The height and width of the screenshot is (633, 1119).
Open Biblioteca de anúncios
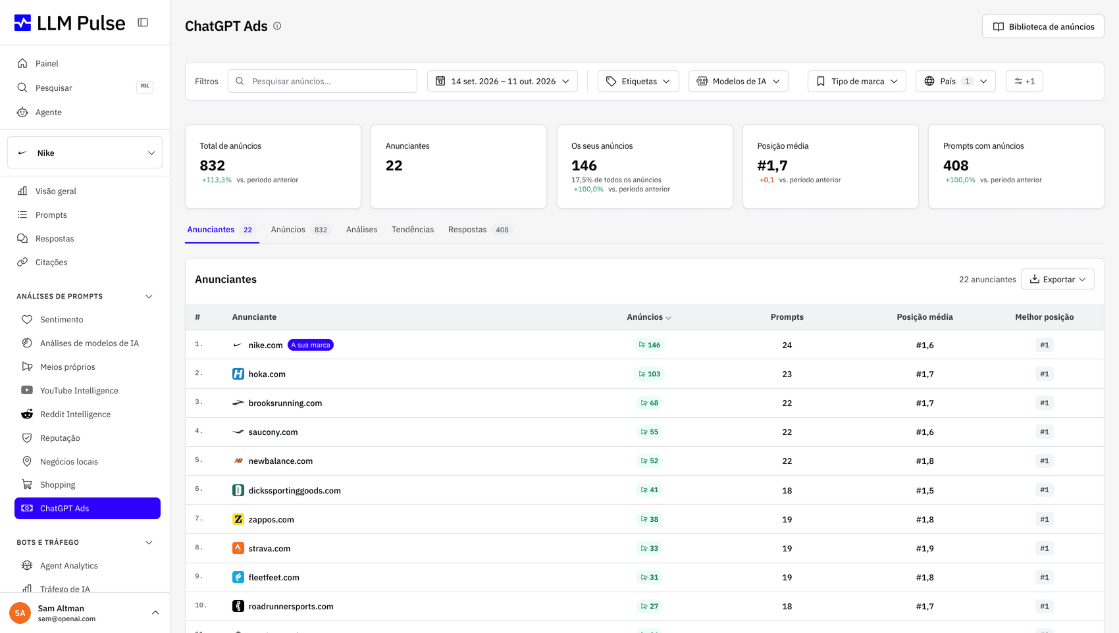(1043, 26)
